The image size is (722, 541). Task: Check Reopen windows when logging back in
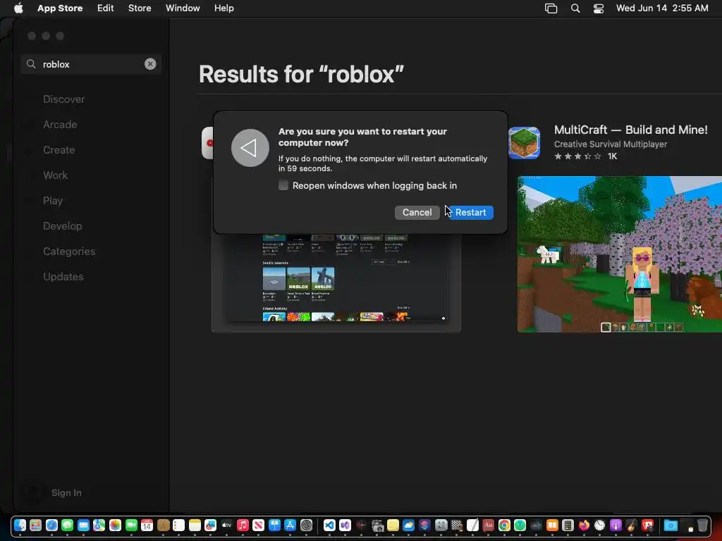pos(283,185)
